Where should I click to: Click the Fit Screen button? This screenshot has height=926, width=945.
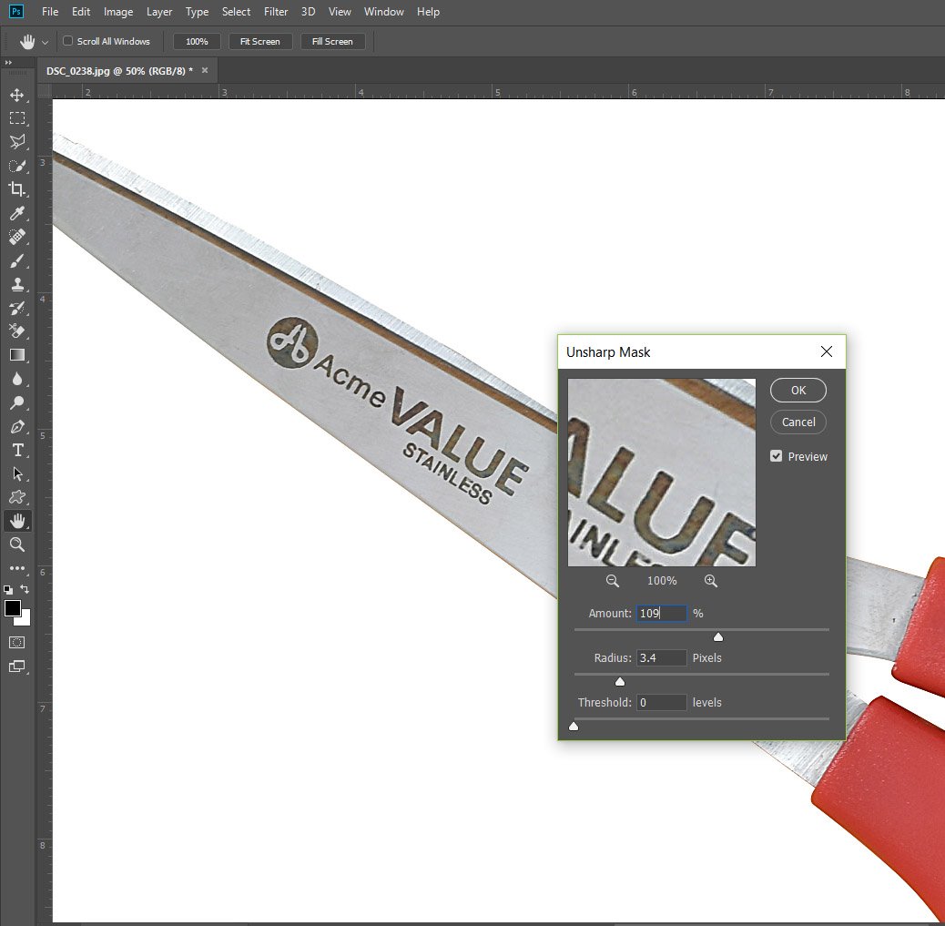click(259, 42)
